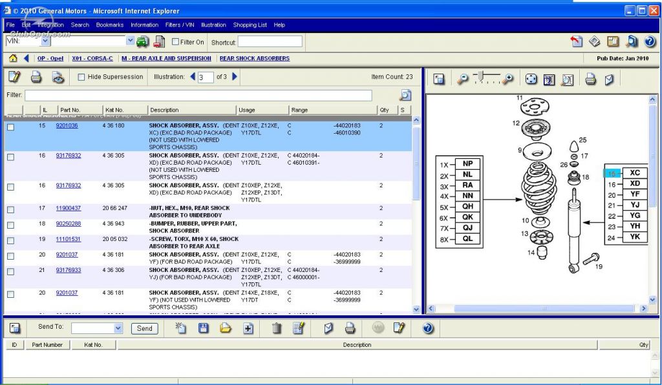Viewport: 662px width, 385px height.
Task: Zoom out of the illustration
Action: tap(463, 79)
